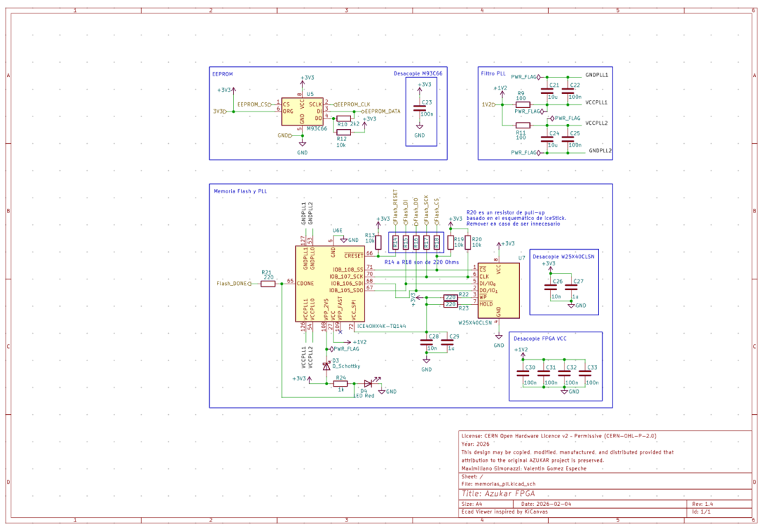This screenshot has width=763, height=527.
Task: Click the Desacople W25X40CLSN box title
Action: [x=564, y=257]
